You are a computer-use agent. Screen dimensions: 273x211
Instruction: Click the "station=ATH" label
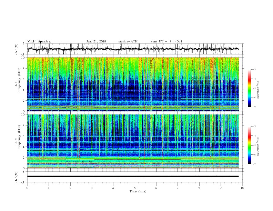(x=128, y=41)
